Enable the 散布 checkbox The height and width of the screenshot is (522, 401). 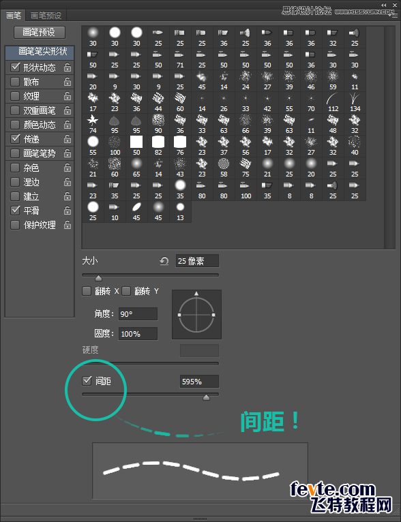(15, 82)
